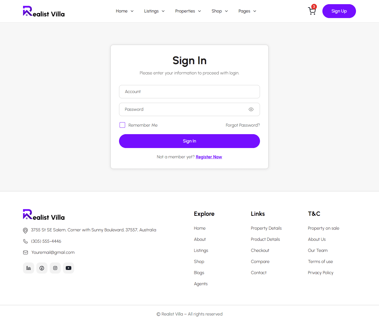Open the Properties dropdown menu
This screenshot has width=379, height=323.
(188, 11)
